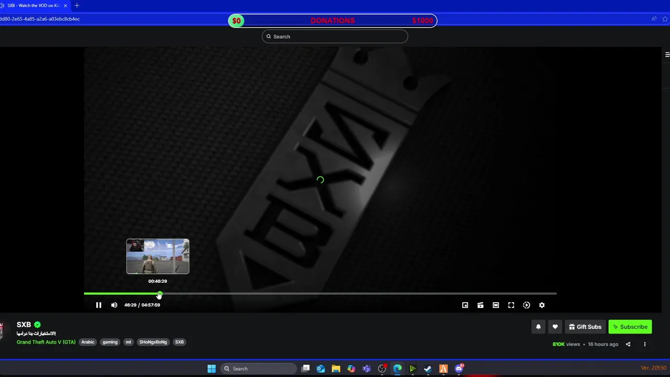This screenshot has height=377, width=670.
Task: Click the DONATIONS goal bar
Action: pyautogui.click(x=332, y=21)
